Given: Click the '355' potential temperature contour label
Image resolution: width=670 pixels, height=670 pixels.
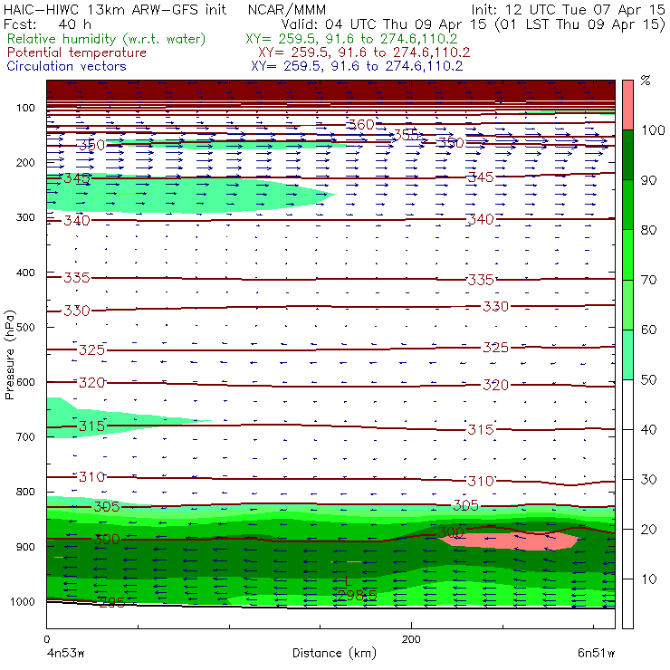Looking at the screenshot, I should tap(407, 135).
